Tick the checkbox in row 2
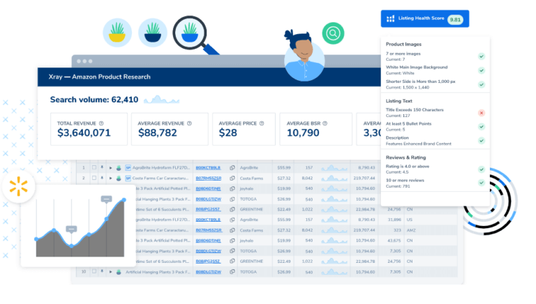536x304 pixels. (x=94, y=178)
